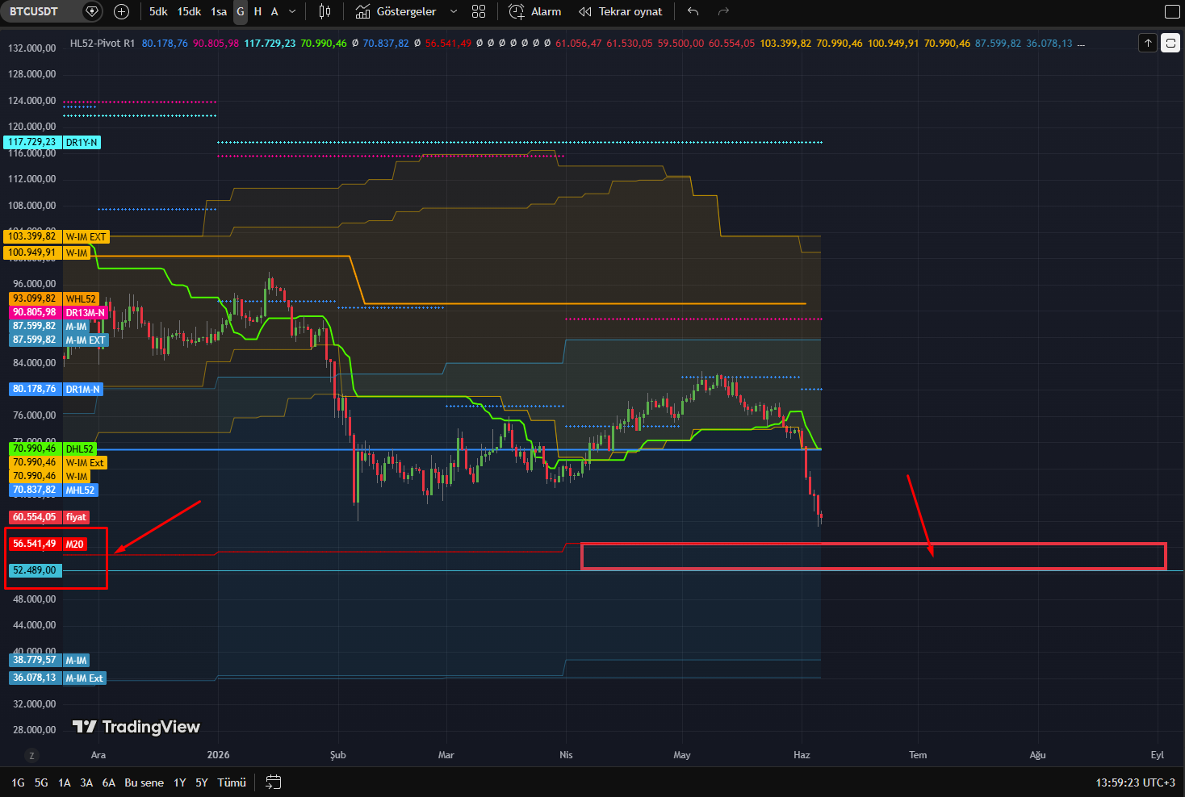Click the 100.949,91 W-IM price label
1185x797 pixels.
[x=48, y=252]
